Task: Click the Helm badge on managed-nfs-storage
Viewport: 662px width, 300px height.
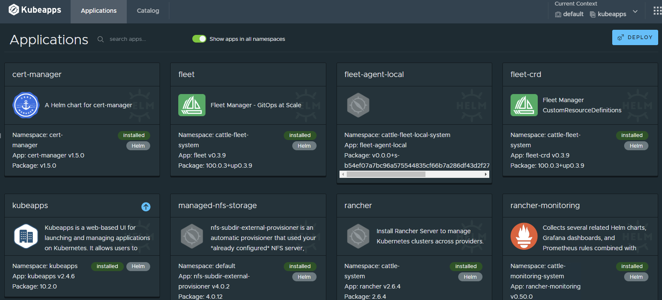Action: [304, 277]
